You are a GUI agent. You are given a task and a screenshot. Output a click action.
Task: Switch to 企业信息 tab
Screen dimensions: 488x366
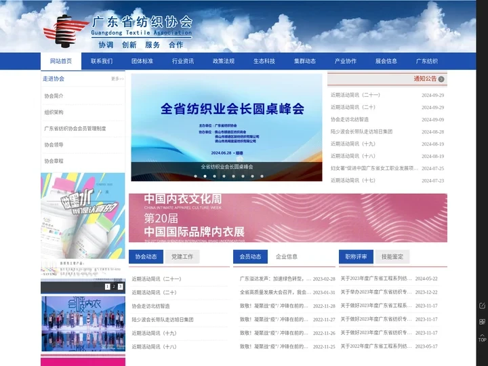287,257
